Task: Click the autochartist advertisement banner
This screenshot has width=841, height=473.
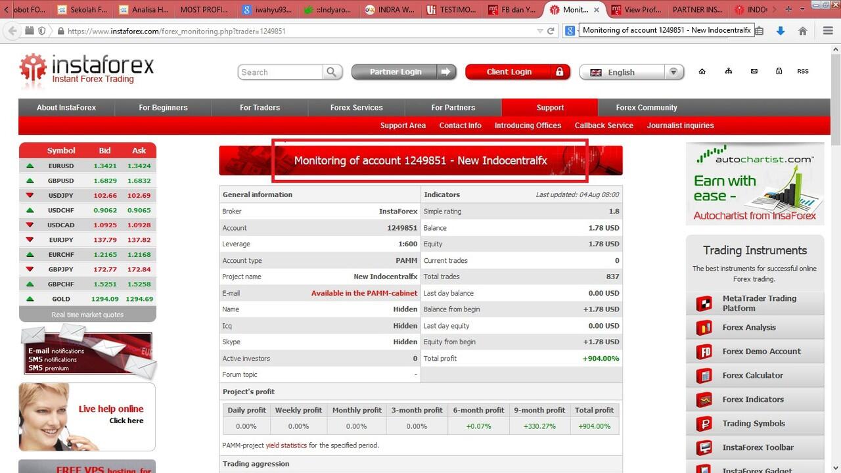Action: (755, 183)
